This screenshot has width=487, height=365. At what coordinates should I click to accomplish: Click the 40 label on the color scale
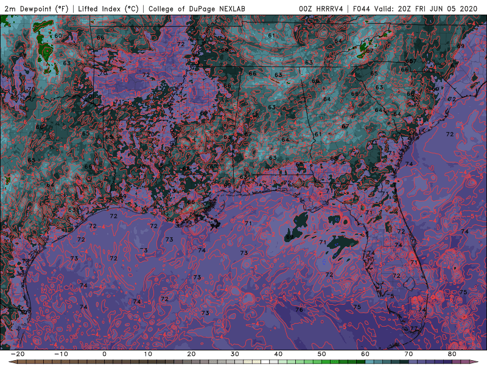pos(278,354)
